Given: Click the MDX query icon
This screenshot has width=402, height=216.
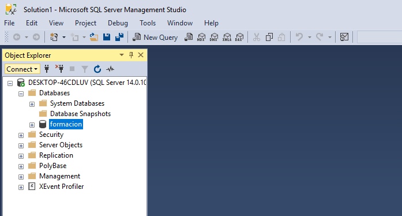Looking at the screenshot, I should pyautogui.click(x=201, y=37).
